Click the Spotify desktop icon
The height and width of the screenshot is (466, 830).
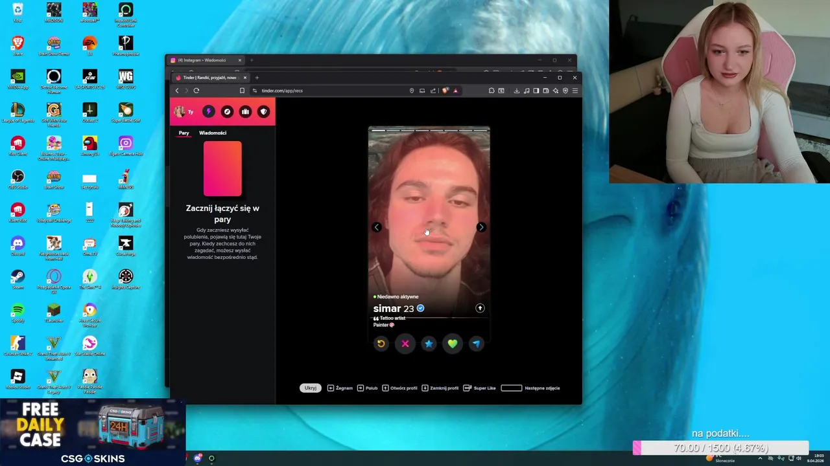[x=18, y=313]
